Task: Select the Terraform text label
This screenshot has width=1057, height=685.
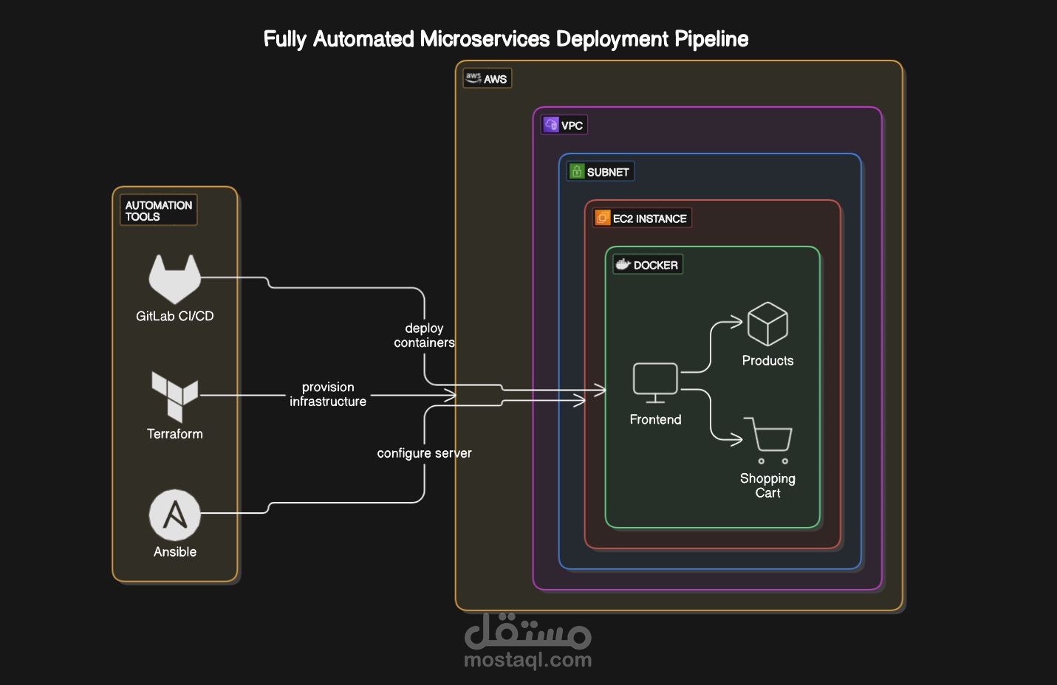Action: tap(174, 434)
